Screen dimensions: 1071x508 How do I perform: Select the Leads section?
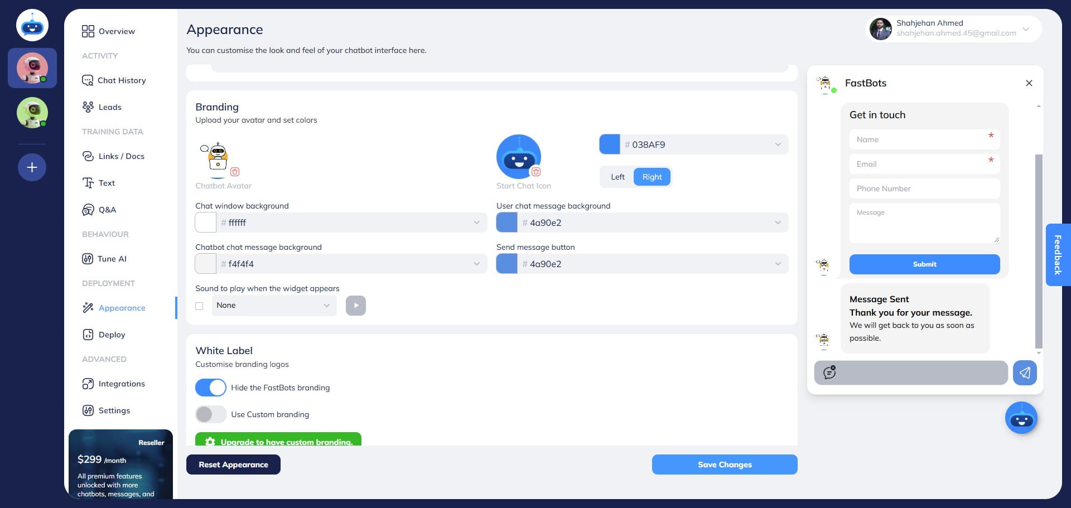click(110, 107)
